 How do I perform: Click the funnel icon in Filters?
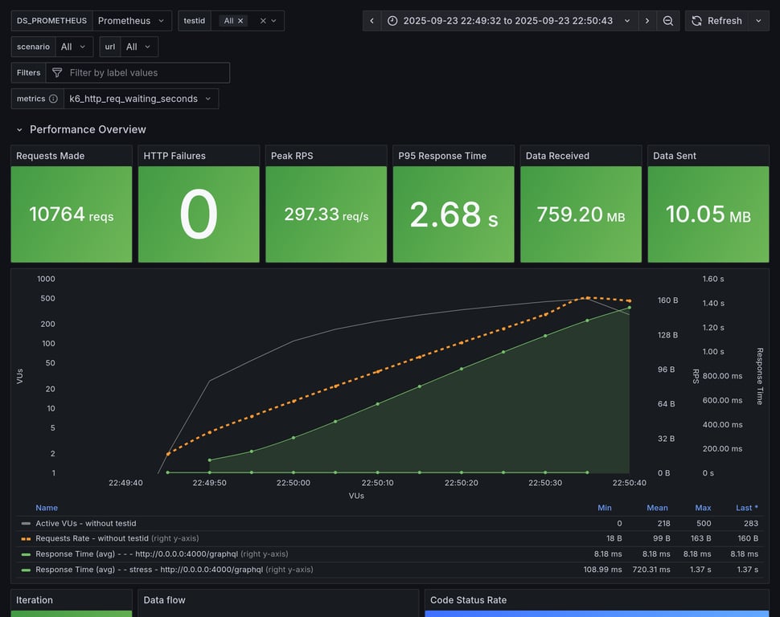coord(57,73)
